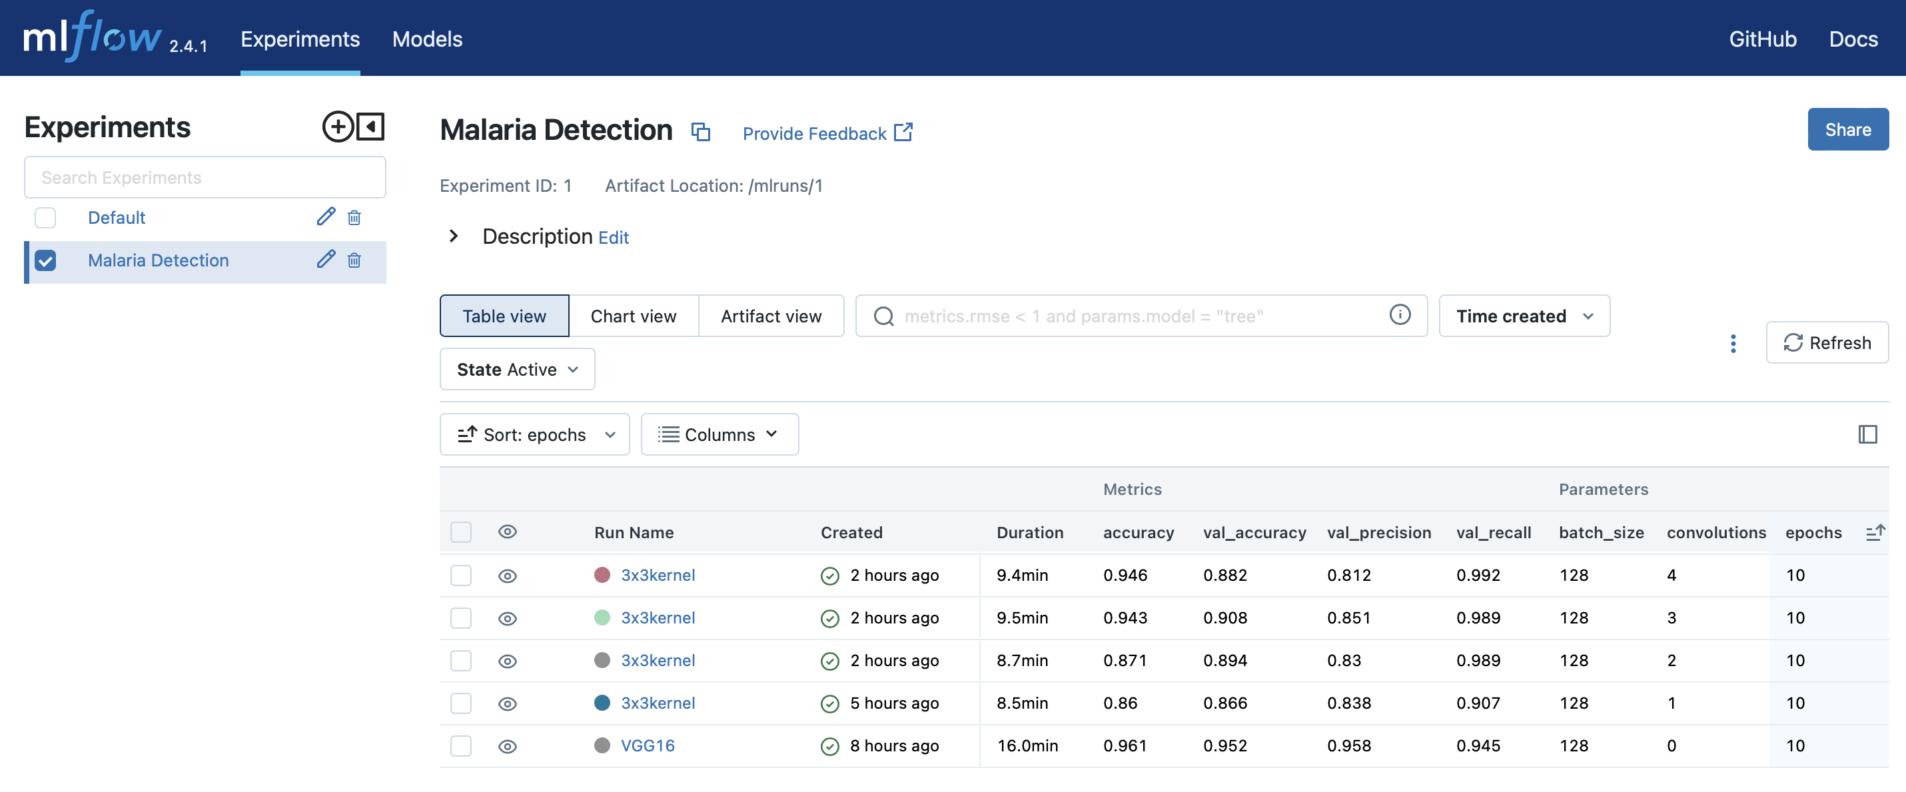Check the VGG16 run checkbox
Image resolution: width=1906 pixels, height=792 pixels.
coord(461,745)
